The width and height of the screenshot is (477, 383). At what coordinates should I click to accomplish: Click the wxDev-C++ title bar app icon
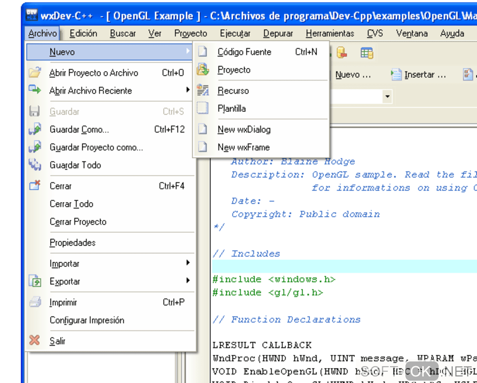tap(32, 15)
